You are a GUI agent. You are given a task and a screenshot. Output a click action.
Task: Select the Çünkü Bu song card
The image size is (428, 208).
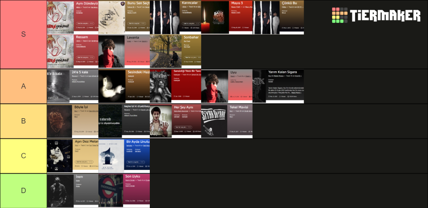coord(278,18)
